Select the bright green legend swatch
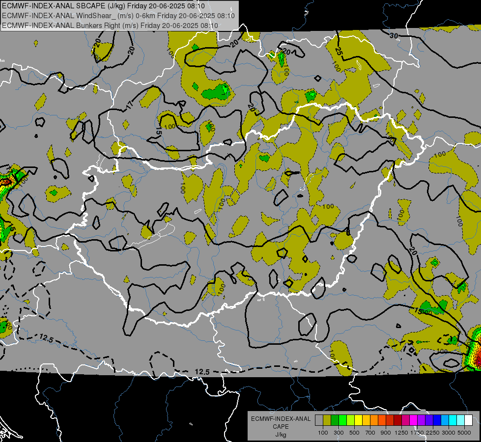This screenshot has width=481, height=442. (342, 420)
